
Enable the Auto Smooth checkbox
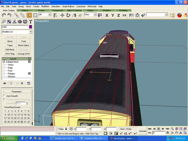[x=4, y=96]
